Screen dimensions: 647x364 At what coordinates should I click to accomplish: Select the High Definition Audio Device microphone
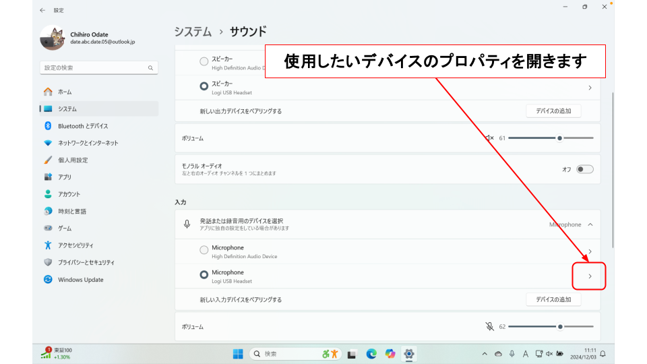[x=204, y=251]
